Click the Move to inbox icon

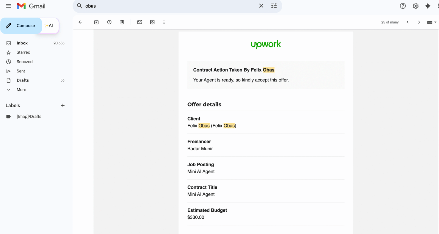152,22
